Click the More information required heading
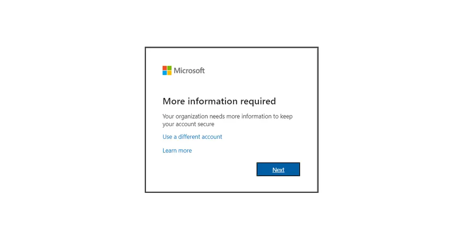Screen dimensions: 474x249 (x=219, y=101)
